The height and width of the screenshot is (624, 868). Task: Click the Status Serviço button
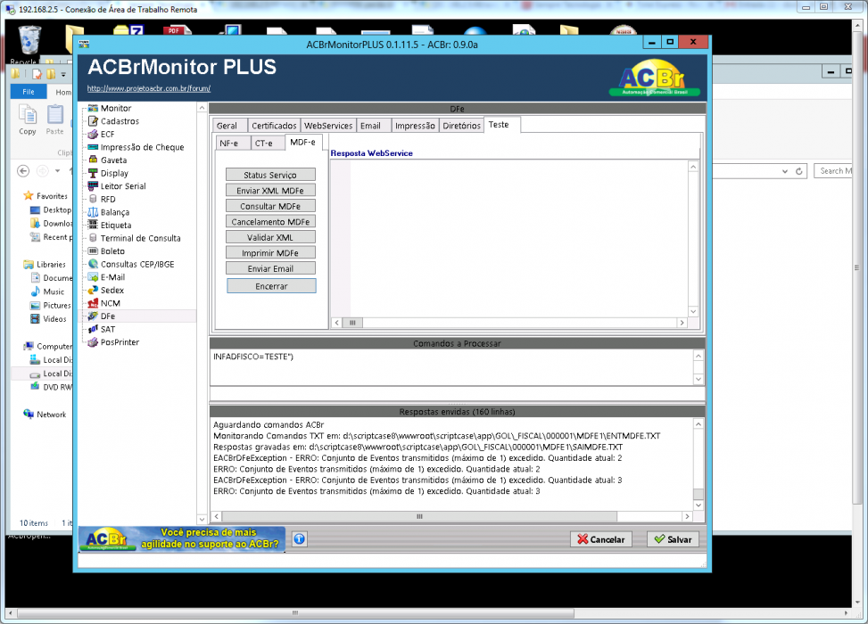point(270,175)
